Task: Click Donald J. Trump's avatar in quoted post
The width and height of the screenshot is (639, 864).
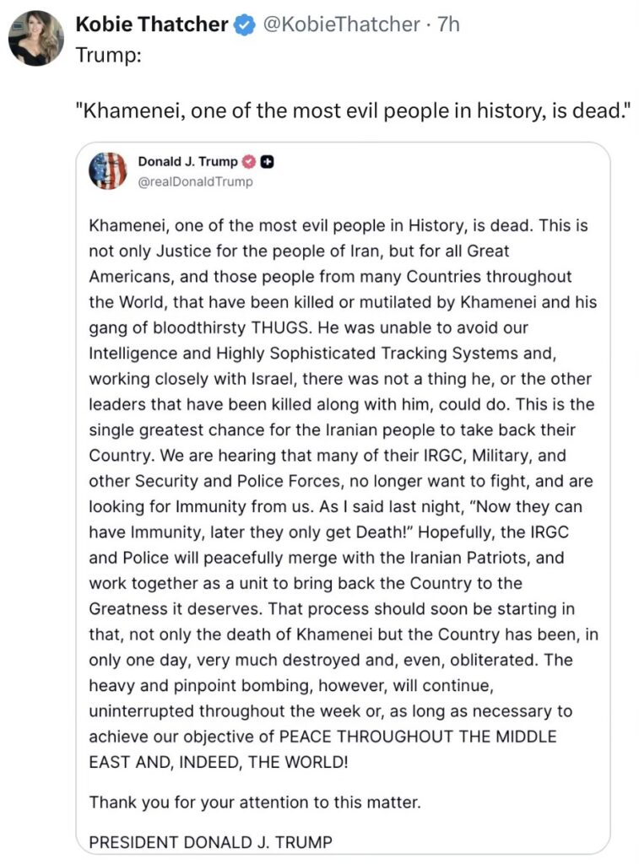Action: click(108, 171)
